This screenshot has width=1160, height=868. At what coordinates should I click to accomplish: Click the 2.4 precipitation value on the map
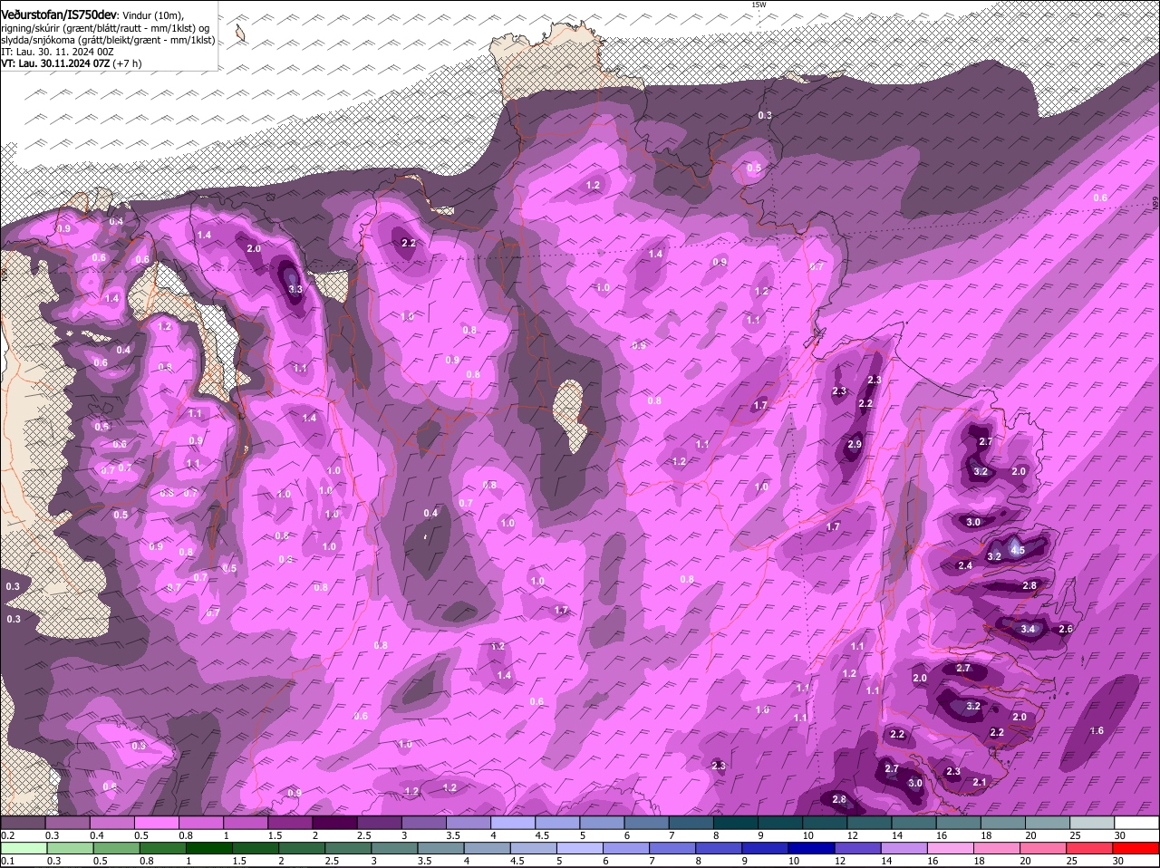coord(964,565)
